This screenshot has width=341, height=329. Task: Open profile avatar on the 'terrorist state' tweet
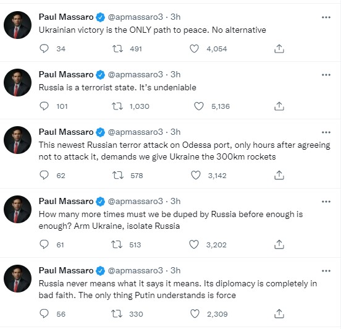pyautogui.click(x=18, y=82)
